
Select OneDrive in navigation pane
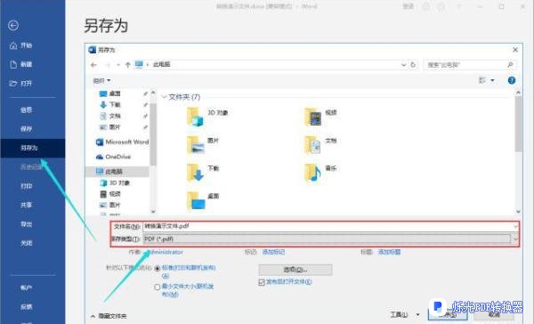pyautogui.click(x=113, y=157)
